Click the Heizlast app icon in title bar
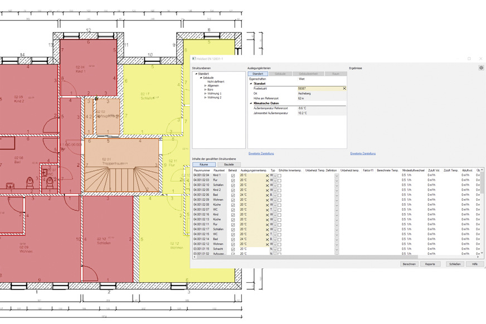 click(x=194, y=58)
